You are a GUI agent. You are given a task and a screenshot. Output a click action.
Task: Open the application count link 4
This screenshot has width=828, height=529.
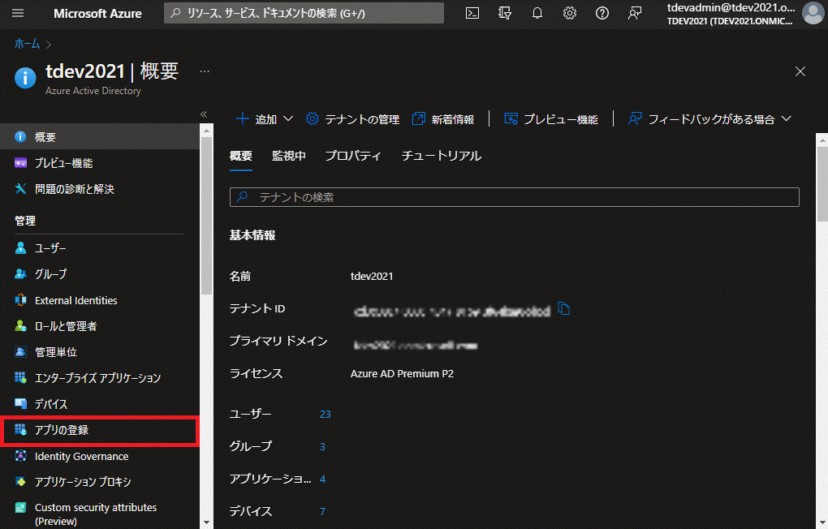pos(322,480)
